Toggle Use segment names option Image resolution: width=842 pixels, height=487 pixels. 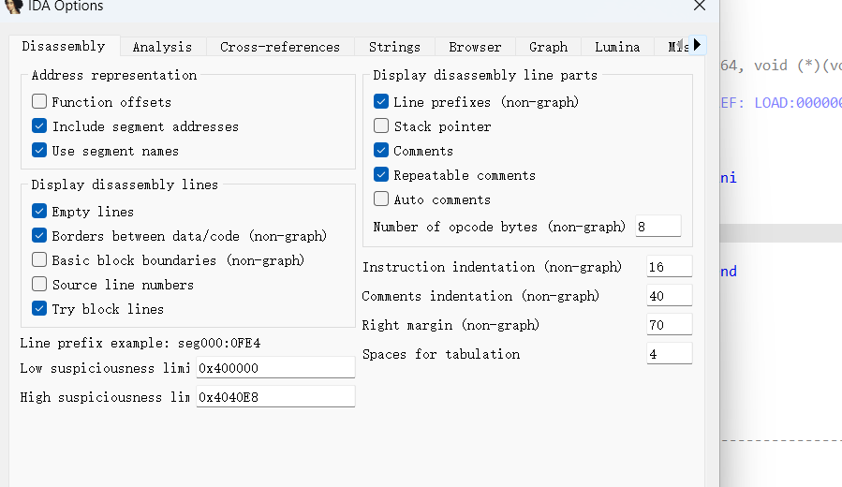point(39,150)
